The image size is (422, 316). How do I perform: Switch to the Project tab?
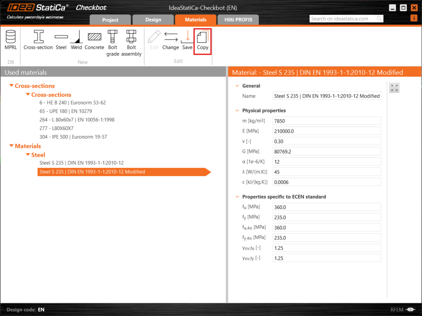pos(110,19)
